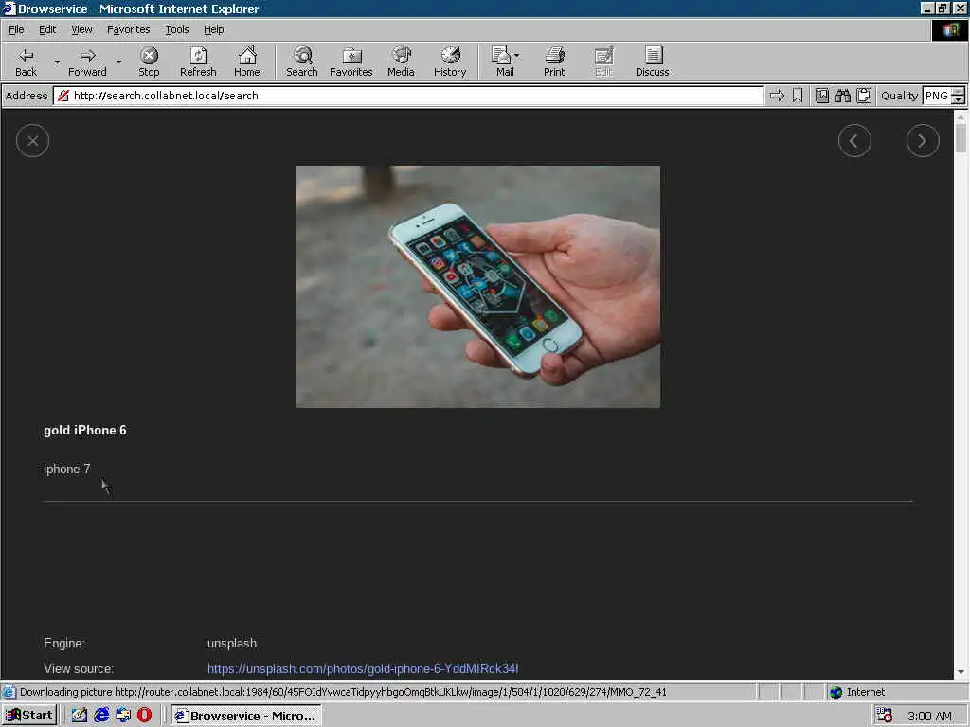The width and height of the screenshot is (970, 727).
Task: Open the Media pane from the toolbar
Action: pyautogui.click(x=401, y=62)
